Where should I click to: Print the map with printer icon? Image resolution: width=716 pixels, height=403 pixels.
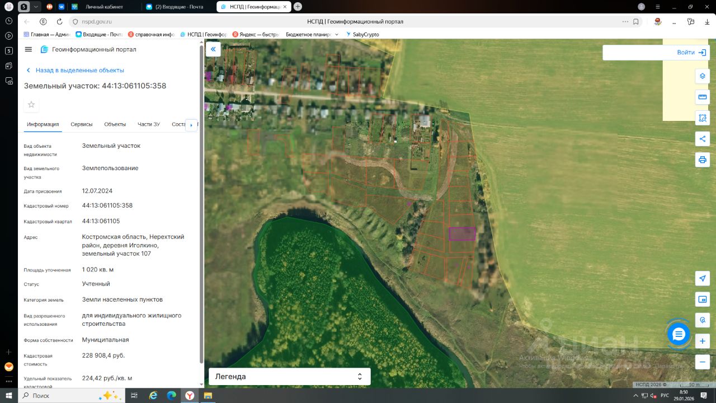point(703,160)
